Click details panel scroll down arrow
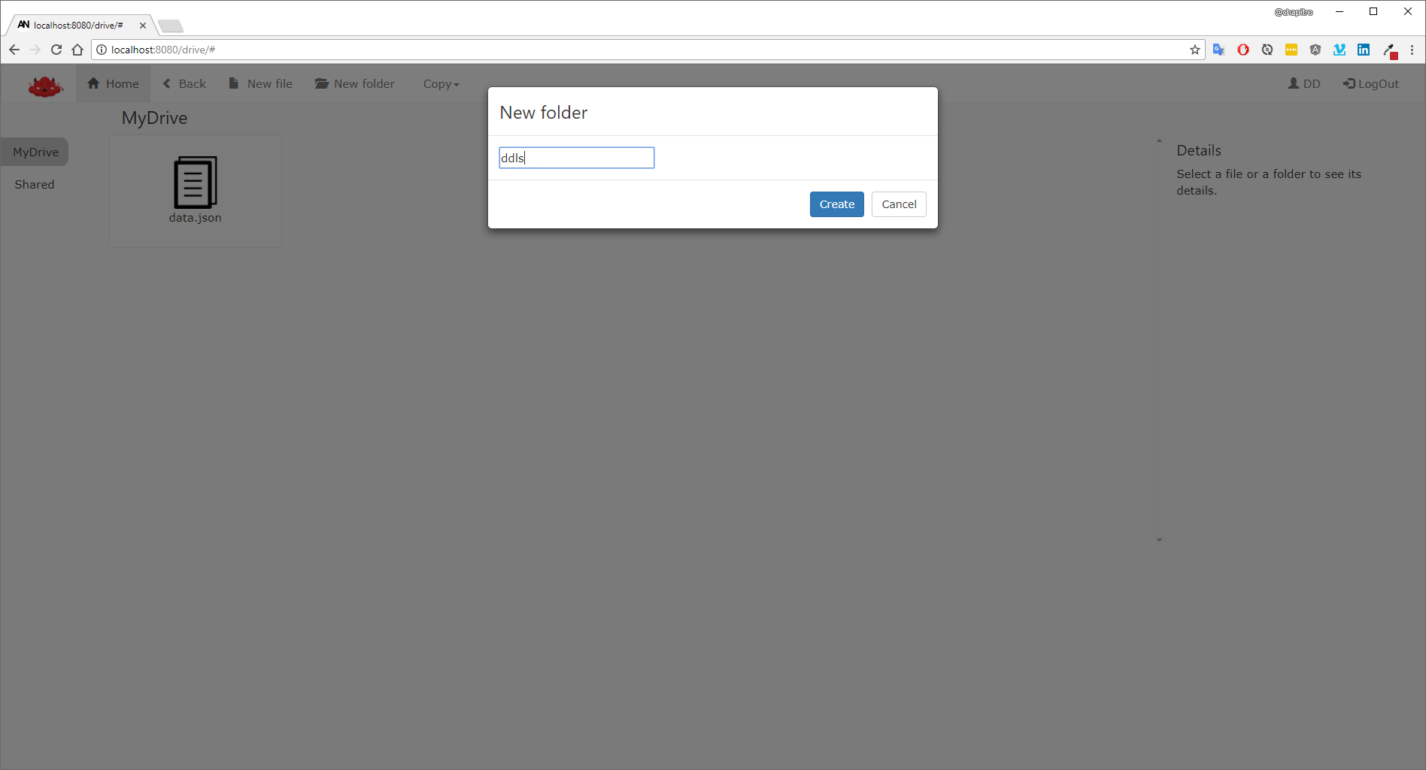Viewport: 1426px width, 770px height. coord(1159,539)
